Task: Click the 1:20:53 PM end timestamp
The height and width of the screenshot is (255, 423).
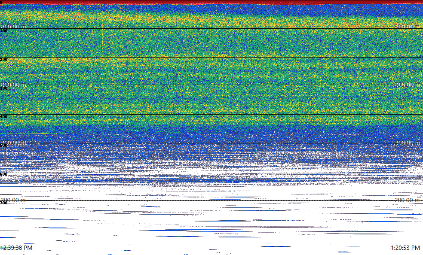Action: click(405, 248)
